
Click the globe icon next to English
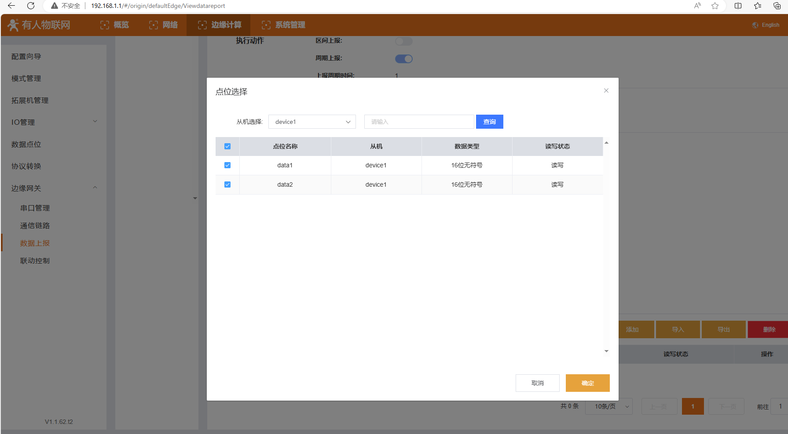[755, 25]
